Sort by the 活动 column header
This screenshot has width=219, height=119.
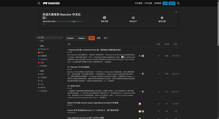175,44
